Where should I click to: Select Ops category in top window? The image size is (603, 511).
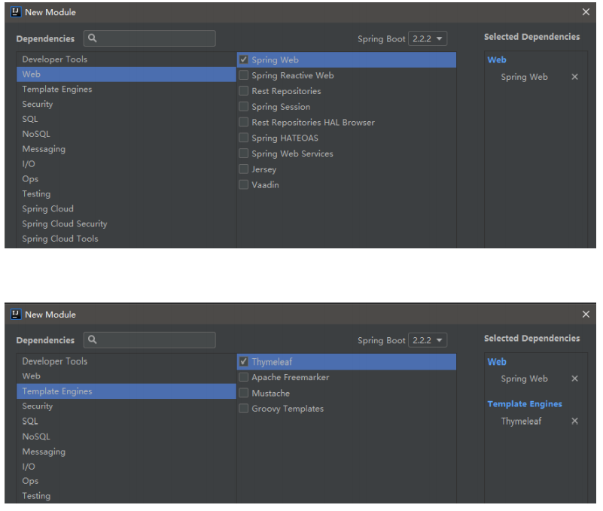point(126,179)
